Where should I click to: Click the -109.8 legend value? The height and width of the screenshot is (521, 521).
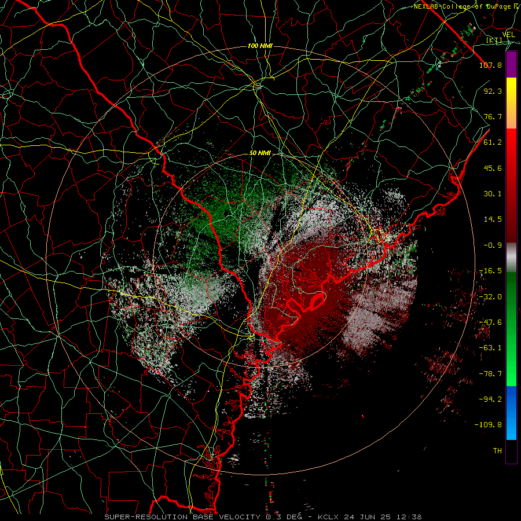pyautogui.click(x=488, y=425)
